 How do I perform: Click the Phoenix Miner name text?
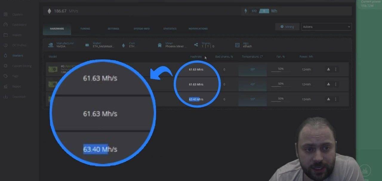click(x=176, y=47)
